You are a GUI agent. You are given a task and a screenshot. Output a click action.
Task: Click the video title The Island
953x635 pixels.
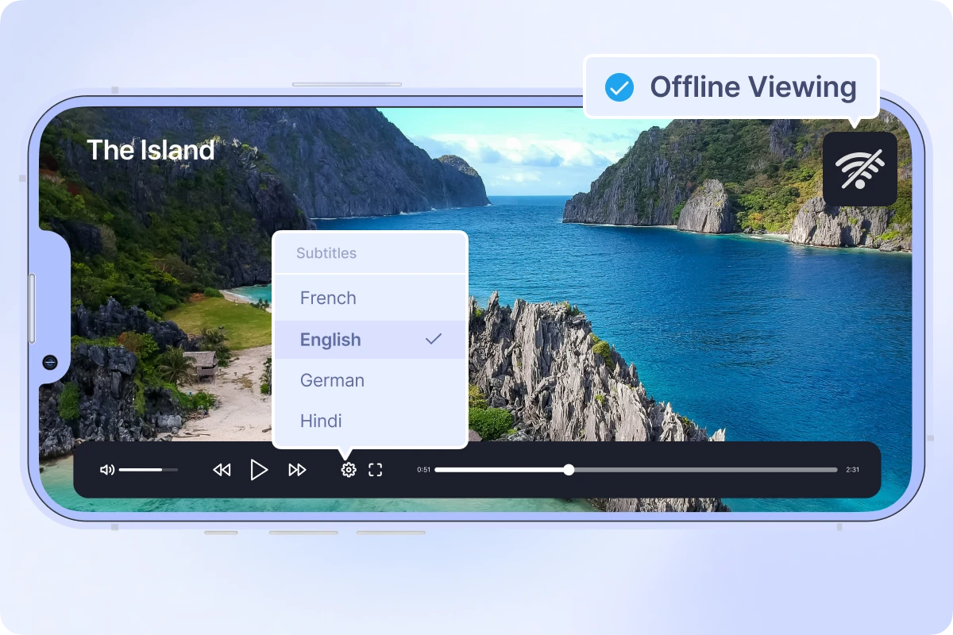(x=151, y=150)
